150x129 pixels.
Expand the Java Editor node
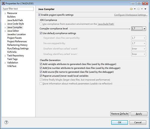click(x=5, y=31)
